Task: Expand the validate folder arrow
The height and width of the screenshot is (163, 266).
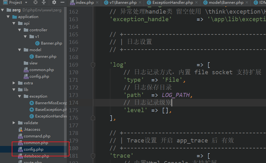Action: 14,123
